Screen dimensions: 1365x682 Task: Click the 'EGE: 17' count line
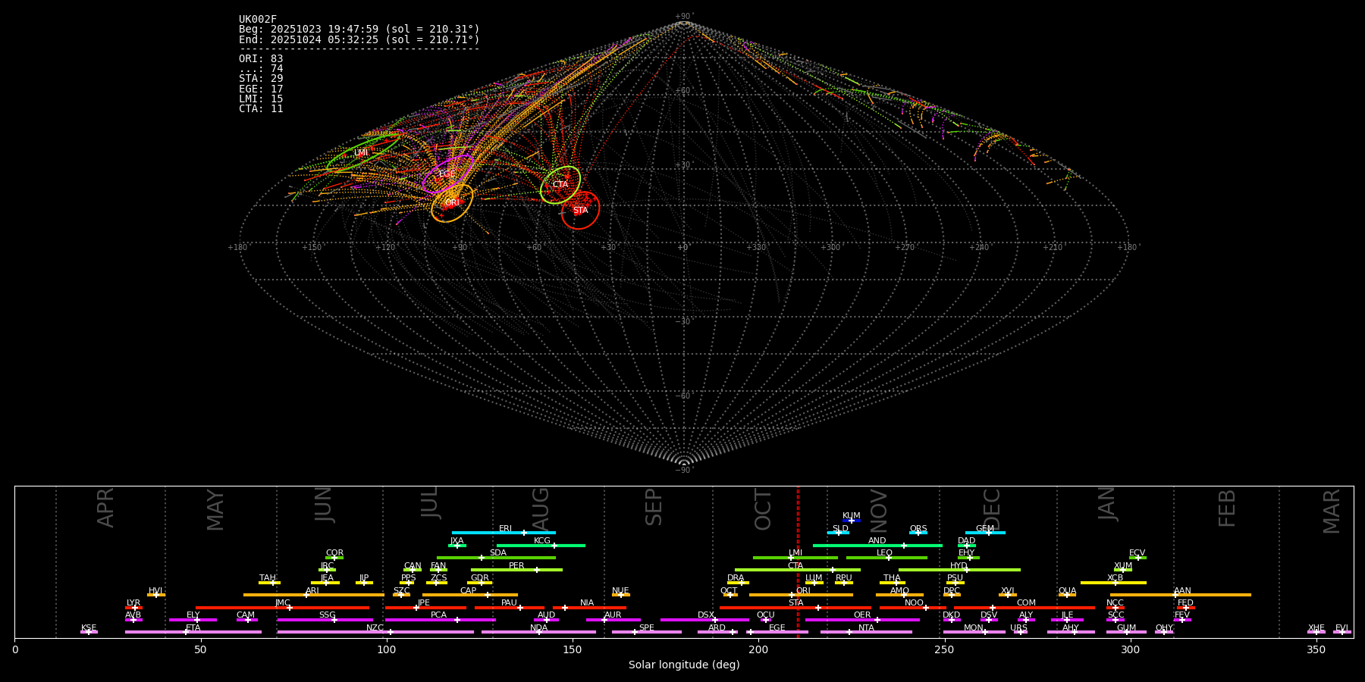261,89
